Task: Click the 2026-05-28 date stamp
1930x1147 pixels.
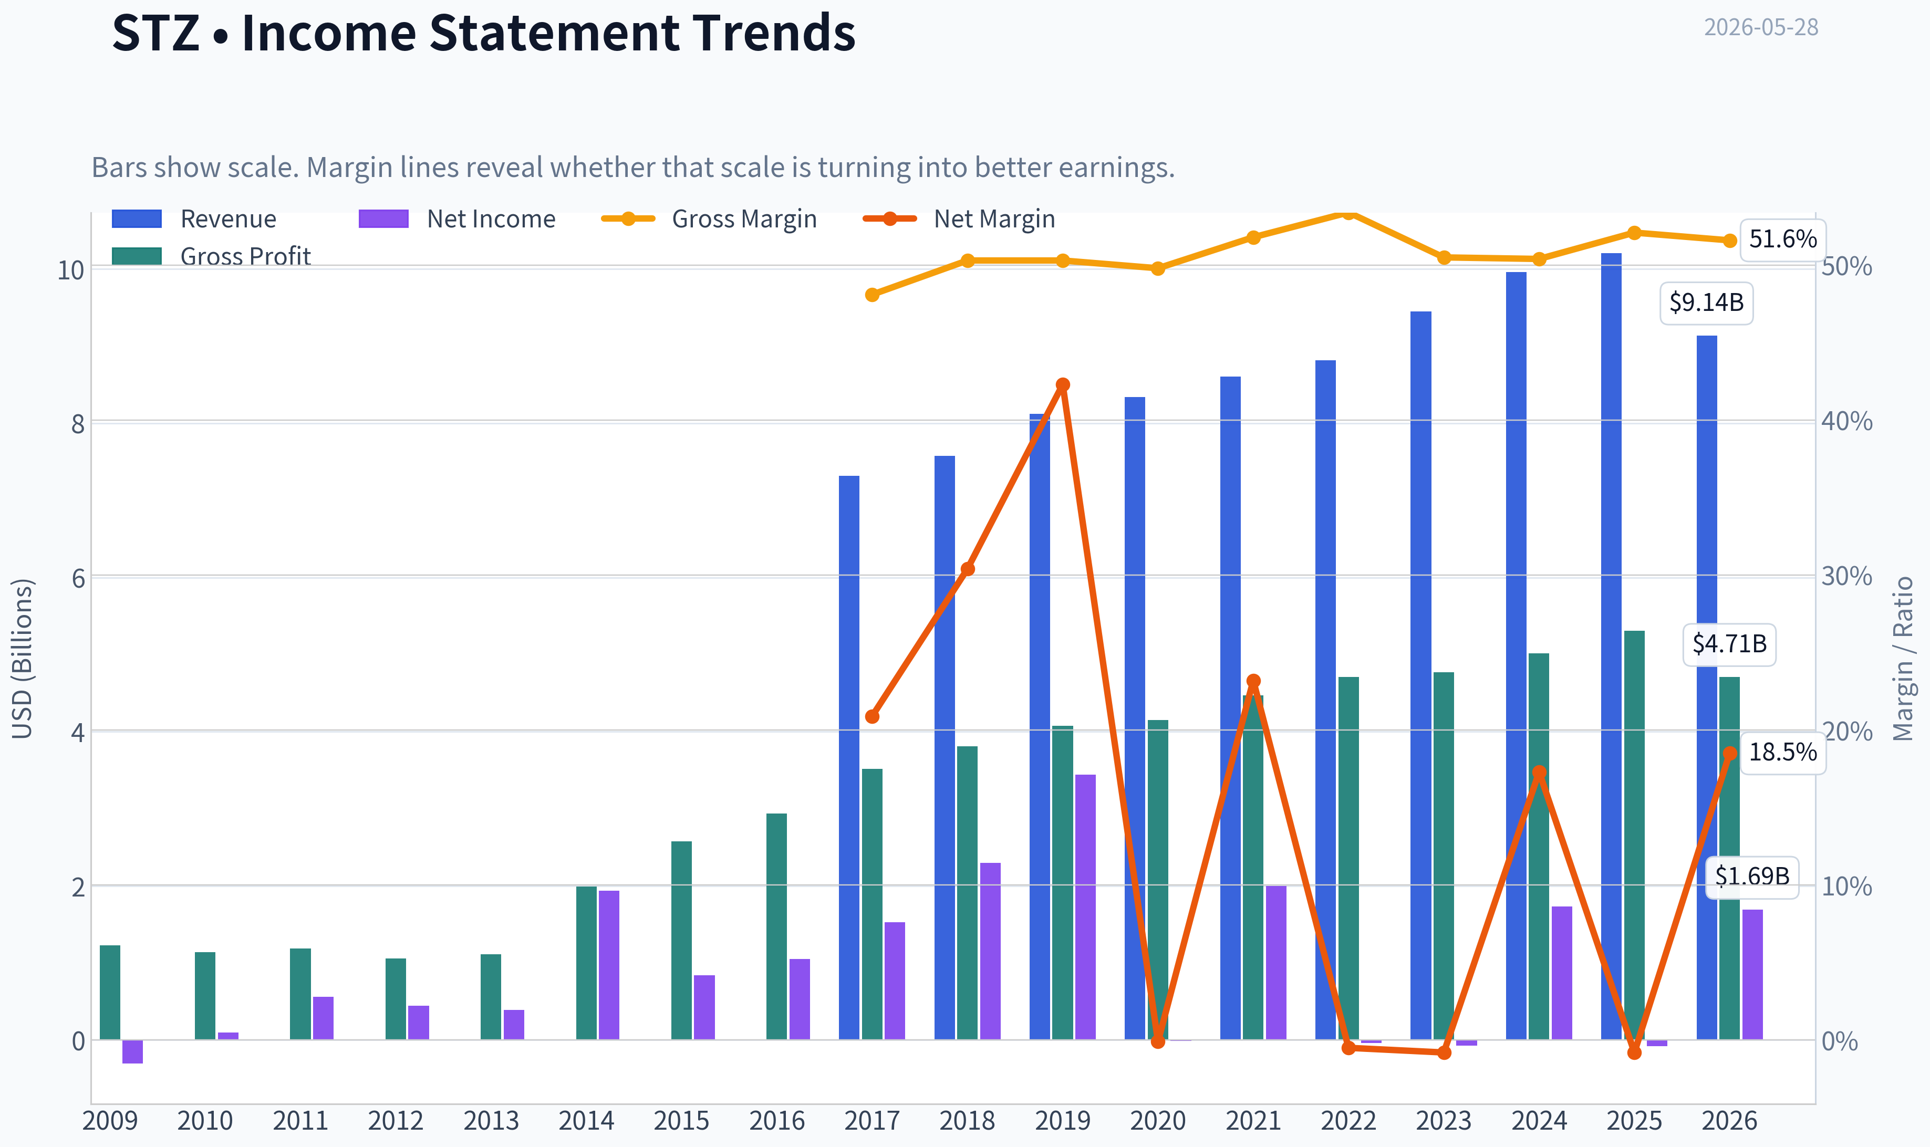Action: click(1761, 27)
